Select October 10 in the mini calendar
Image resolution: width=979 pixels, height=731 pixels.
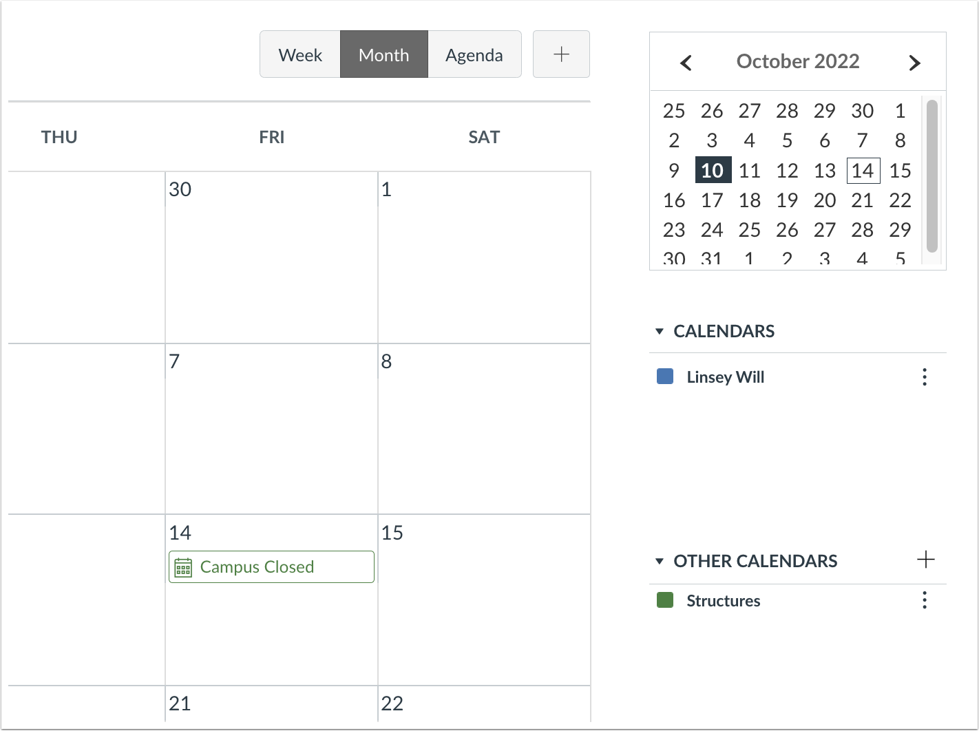tap(712, 170)
